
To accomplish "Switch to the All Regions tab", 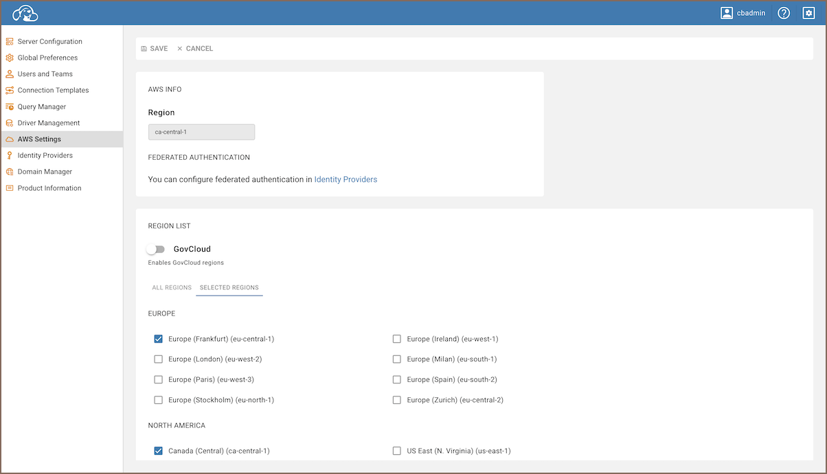I will coord(172,288).
